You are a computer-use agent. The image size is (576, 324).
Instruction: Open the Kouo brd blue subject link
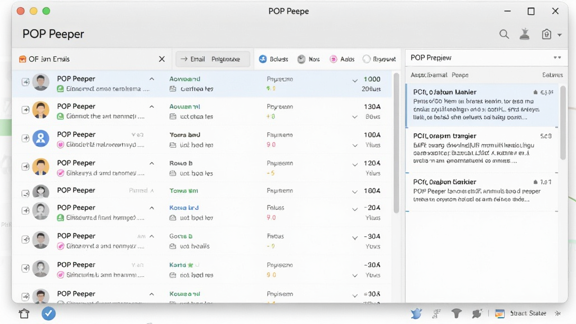click(x=184, y=208)
